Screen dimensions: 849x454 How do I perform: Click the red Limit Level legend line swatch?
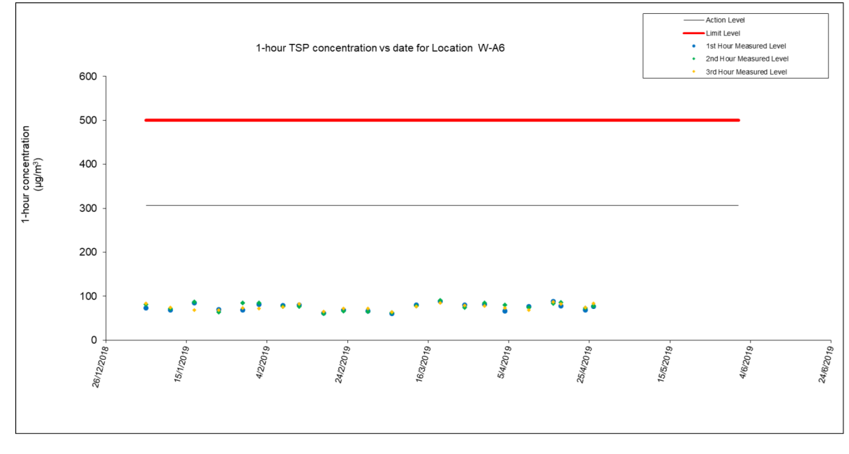click(693, 33)
